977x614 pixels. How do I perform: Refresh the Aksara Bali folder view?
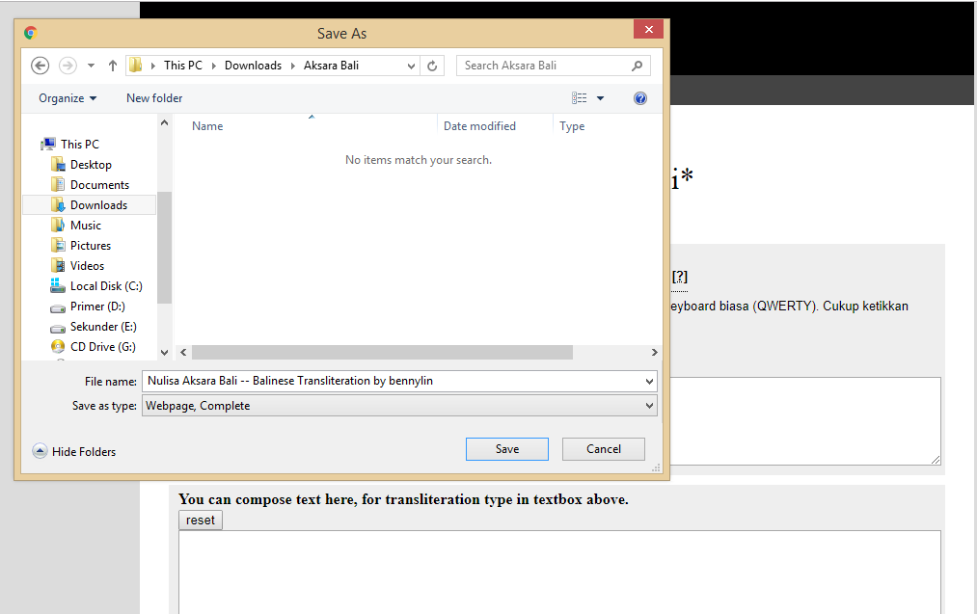click(432, 66)
